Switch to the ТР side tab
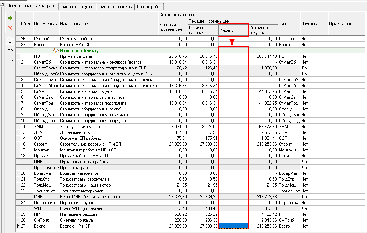 (11, 51)
